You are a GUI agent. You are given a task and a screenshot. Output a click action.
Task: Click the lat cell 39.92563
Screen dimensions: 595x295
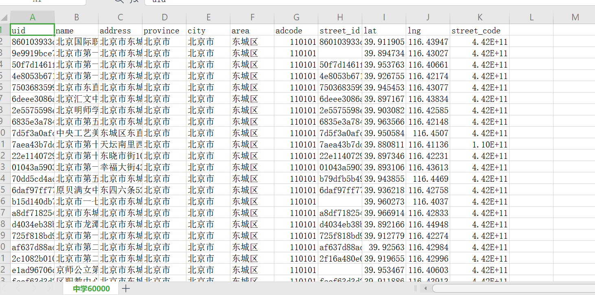(x=384, y=247)
